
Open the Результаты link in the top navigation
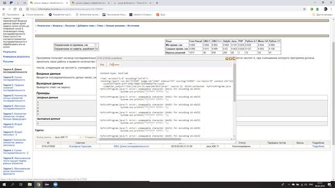click(43, 26)
